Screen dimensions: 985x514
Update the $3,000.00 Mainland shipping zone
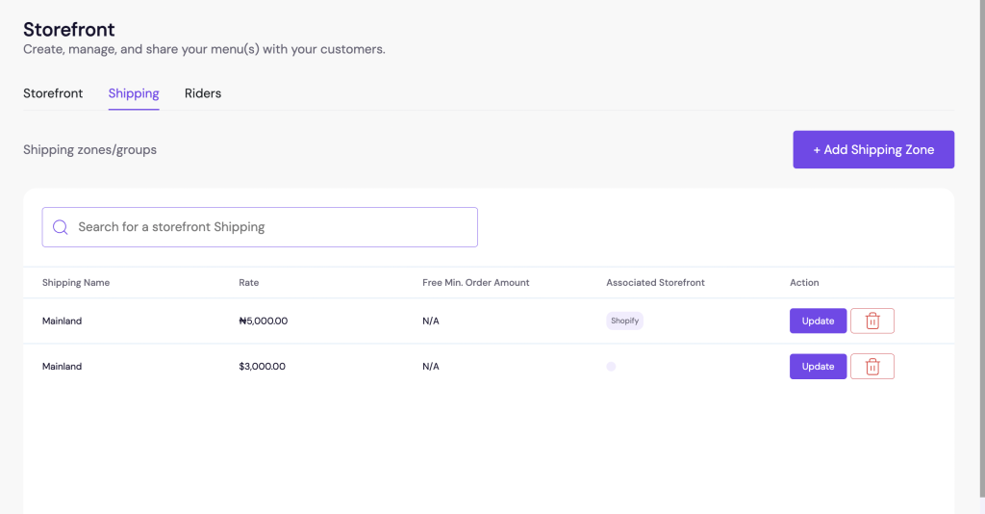(x=818, y=367)
